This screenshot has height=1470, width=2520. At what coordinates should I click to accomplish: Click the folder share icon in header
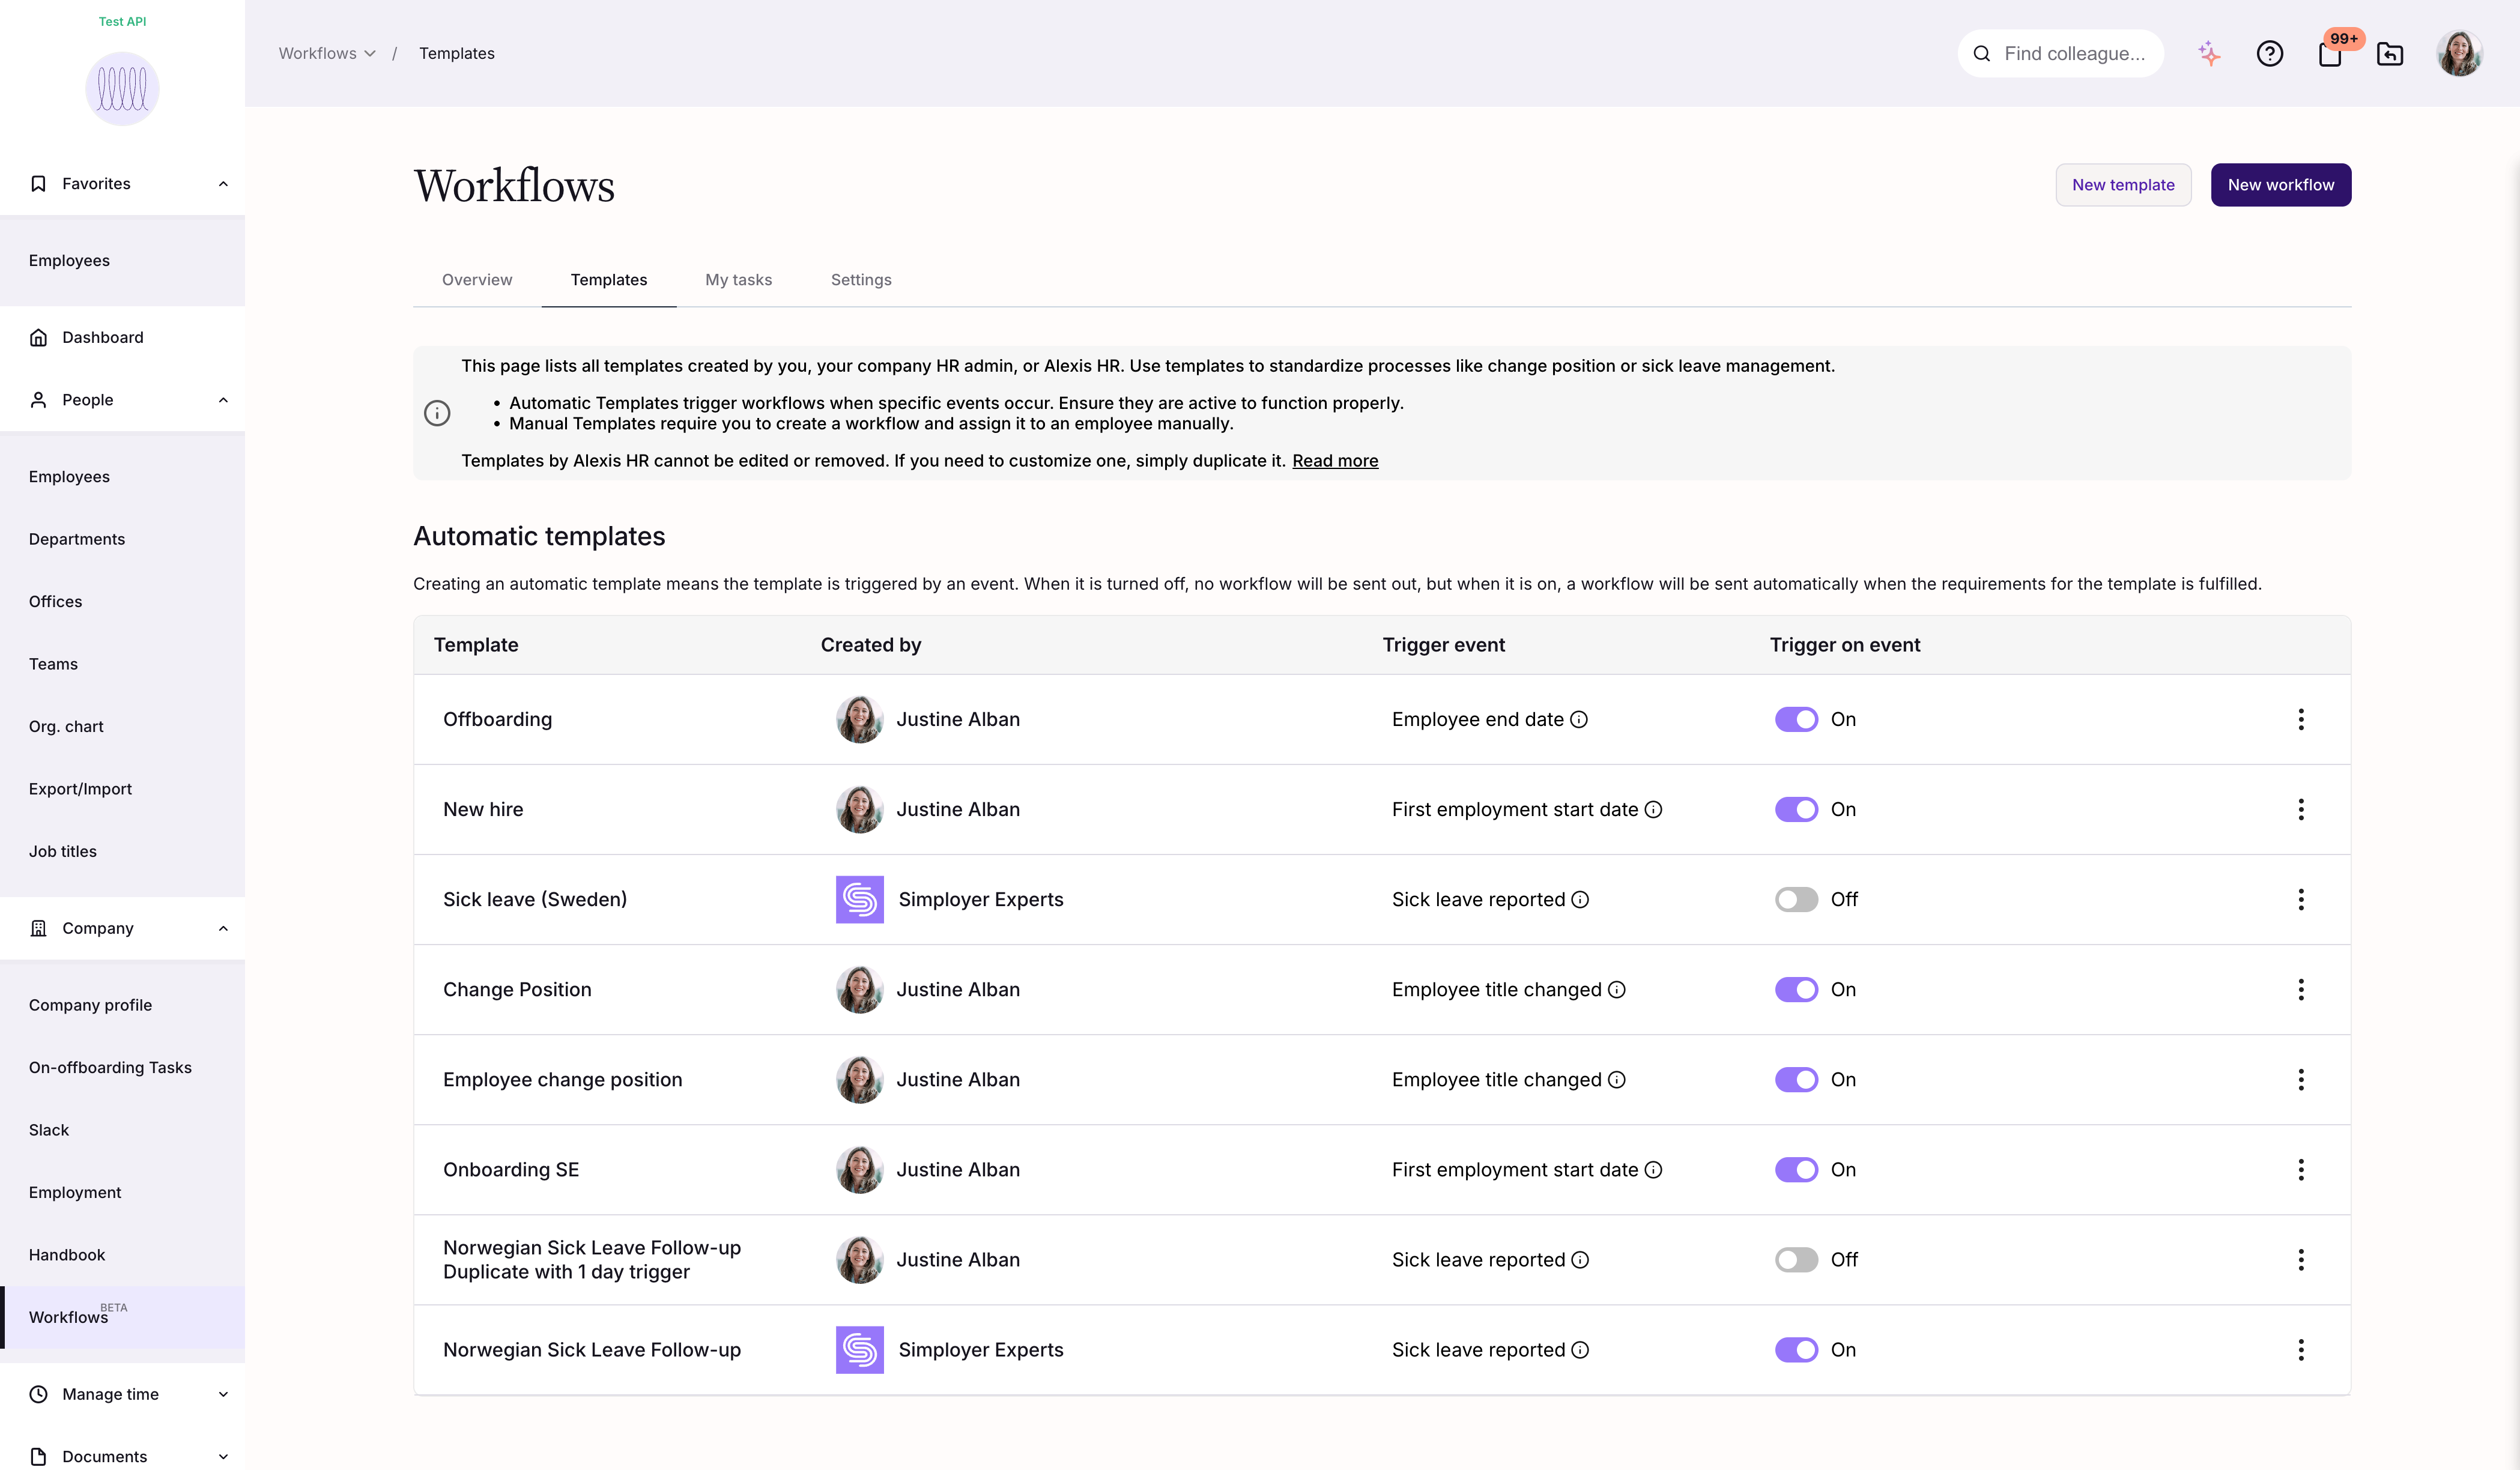click(x=2390, y=54)
